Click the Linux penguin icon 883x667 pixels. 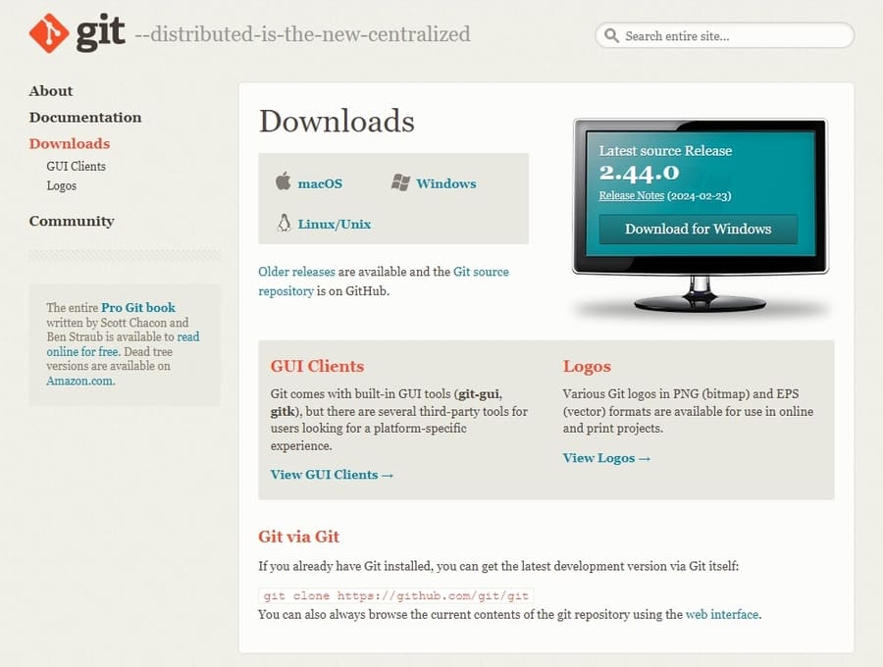click(x=284, y=223)
